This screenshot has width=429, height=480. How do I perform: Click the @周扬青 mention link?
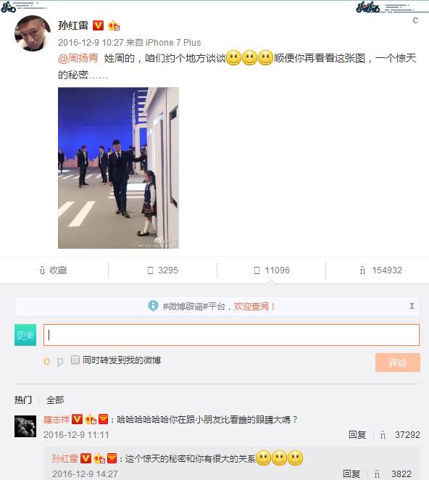78,58
